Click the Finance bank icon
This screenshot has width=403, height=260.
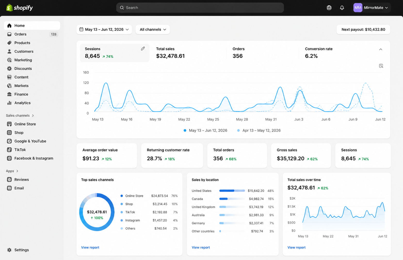click(x=9, y=94)
